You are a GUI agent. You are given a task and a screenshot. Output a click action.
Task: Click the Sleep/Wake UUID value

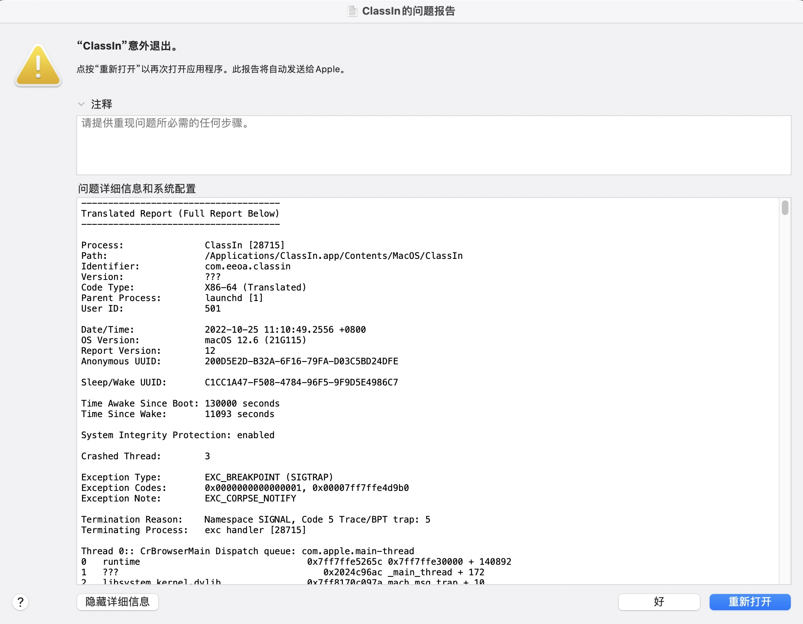(x=301, y=382)
